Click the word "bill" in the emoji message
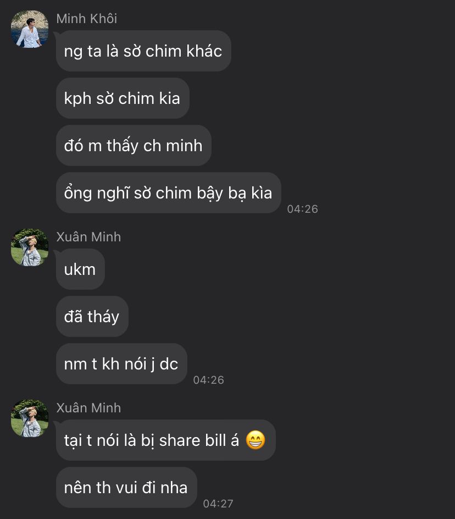Screen dimensions: 455x519 (x=215, y=440)
